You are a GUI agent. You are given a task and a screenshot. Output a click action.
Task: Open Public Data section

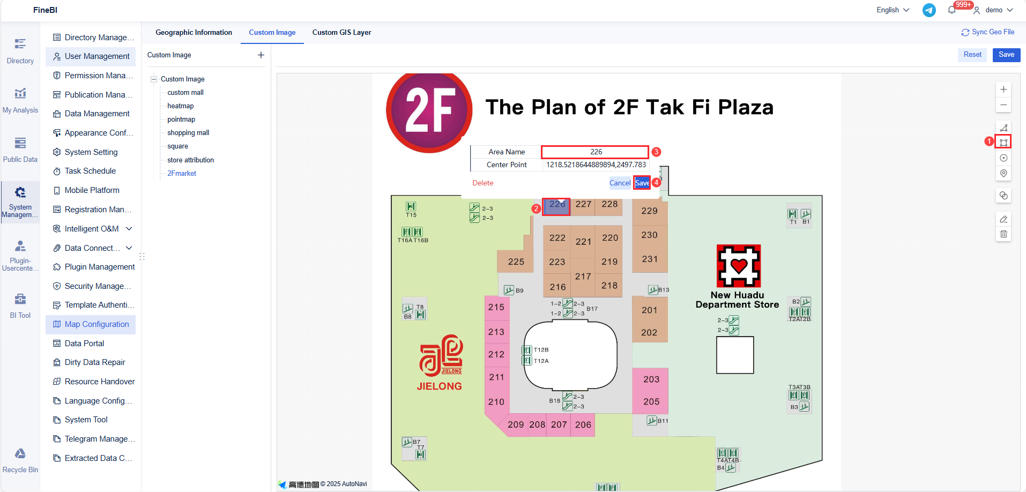(20, 150)
